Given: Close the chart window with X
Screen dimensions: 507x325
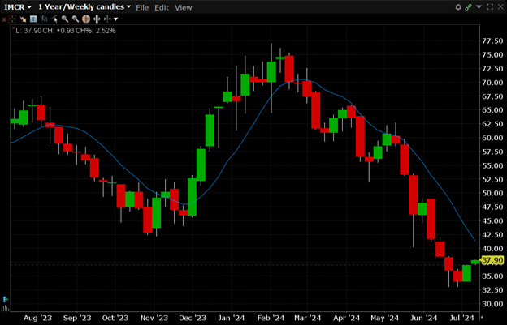Looking at the screenshot, I should (x=500, y=6).
